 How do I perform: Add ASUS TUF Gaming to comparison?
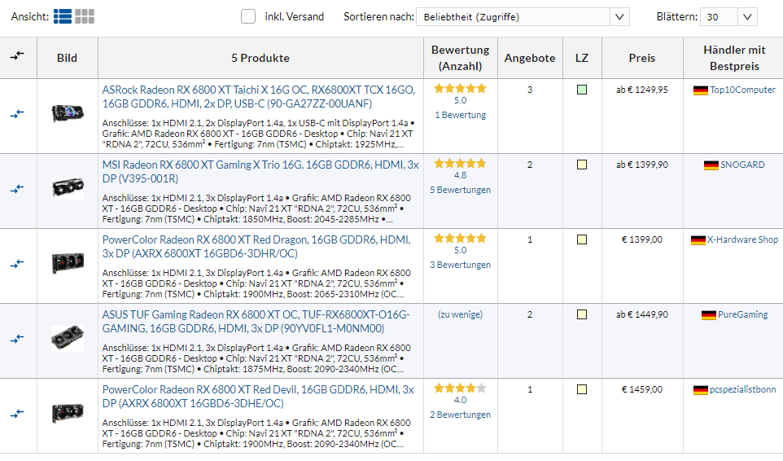pos(17,339)
